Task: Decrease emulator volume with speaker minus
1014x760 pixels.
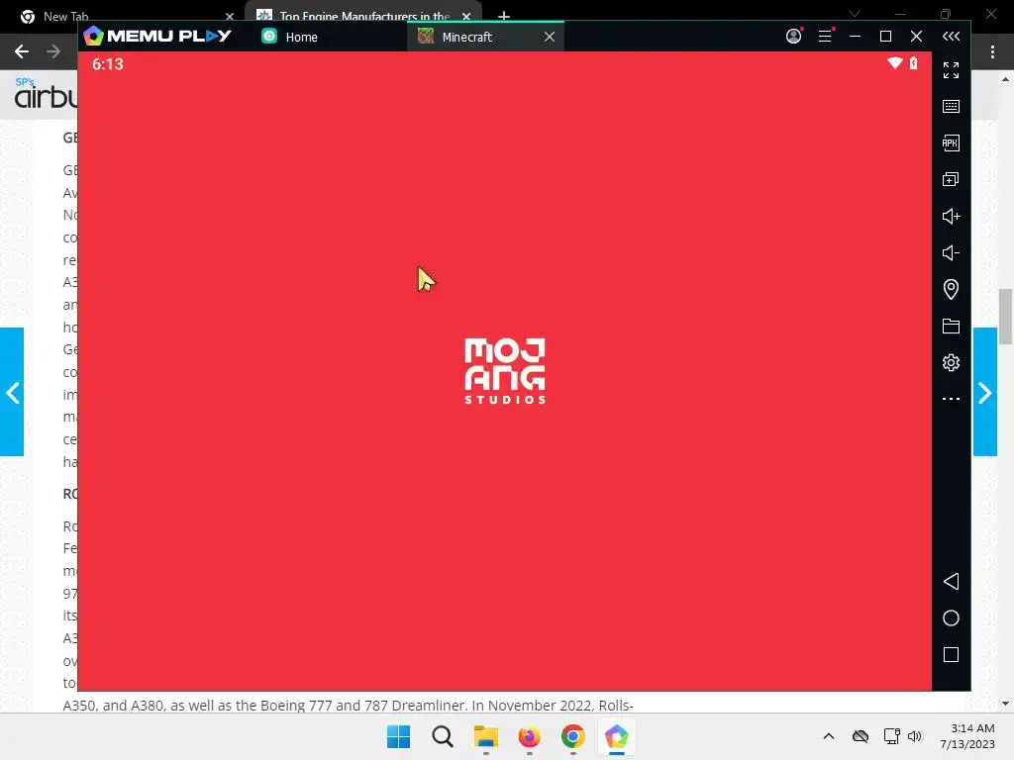Action: coord(951,252)
